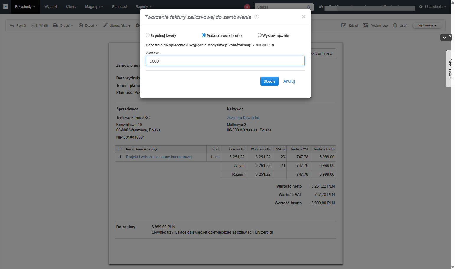Image resolution: width=455 pixels, height=269 pixels.
Task: Expand the Raporty menu
Action: tap(143, 7)
